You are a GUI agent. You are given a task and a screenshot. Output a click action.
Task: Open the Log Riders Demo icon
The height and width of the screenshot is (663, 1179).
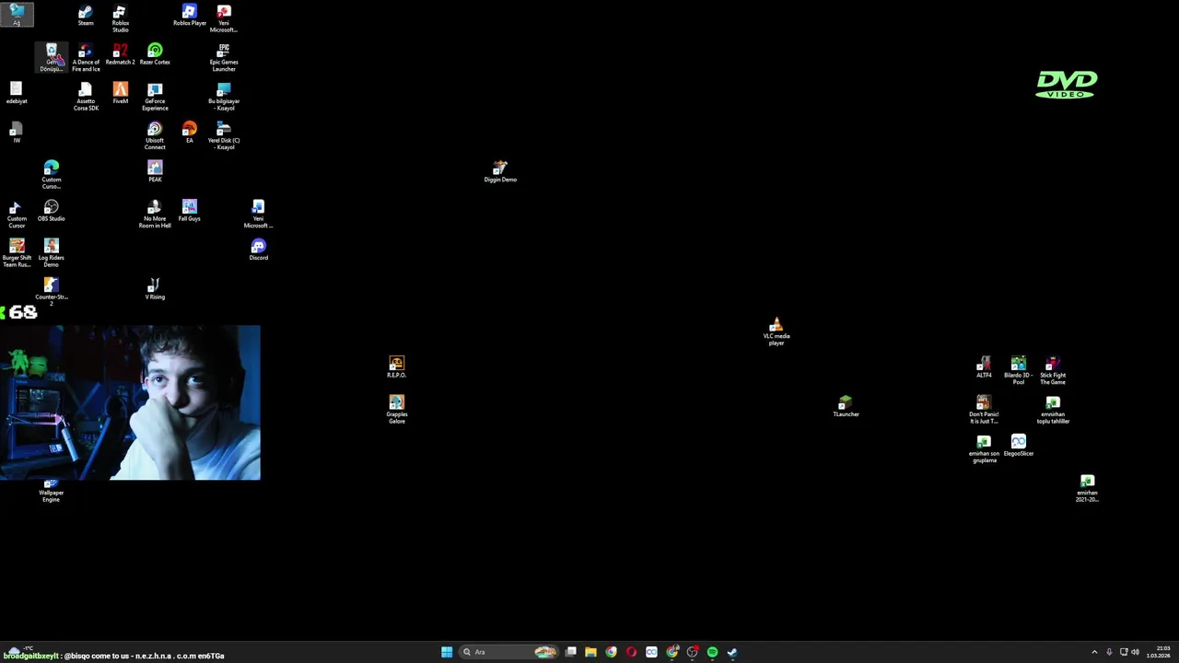(x=52, y=253)
